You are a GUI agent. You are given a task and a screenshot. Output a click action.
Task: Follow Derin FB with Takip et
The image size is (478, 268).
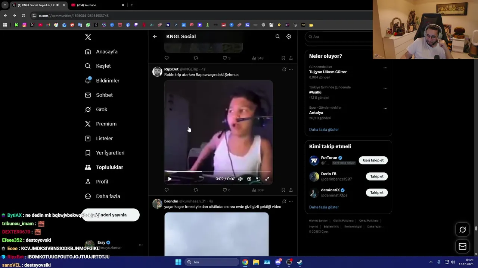[x=377, y=176]
